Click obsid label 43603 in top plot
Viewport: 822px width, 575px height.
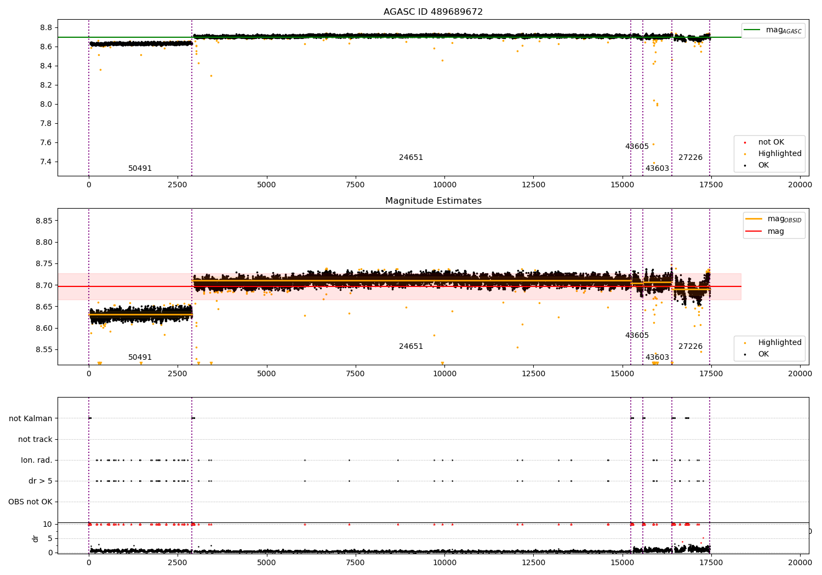click(657, 169)
